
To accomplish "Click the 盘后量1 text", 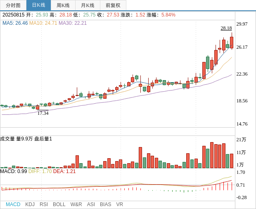I will (43, 139).
